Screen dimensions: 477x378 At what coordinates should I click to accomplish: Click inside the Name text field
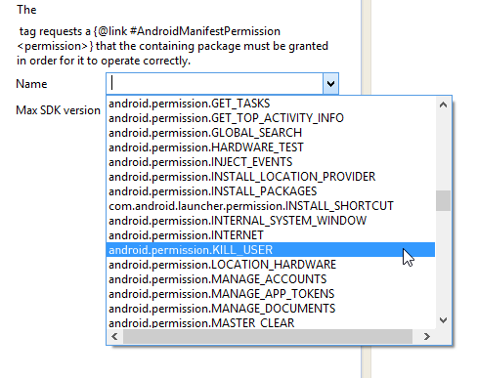[215, 84]
